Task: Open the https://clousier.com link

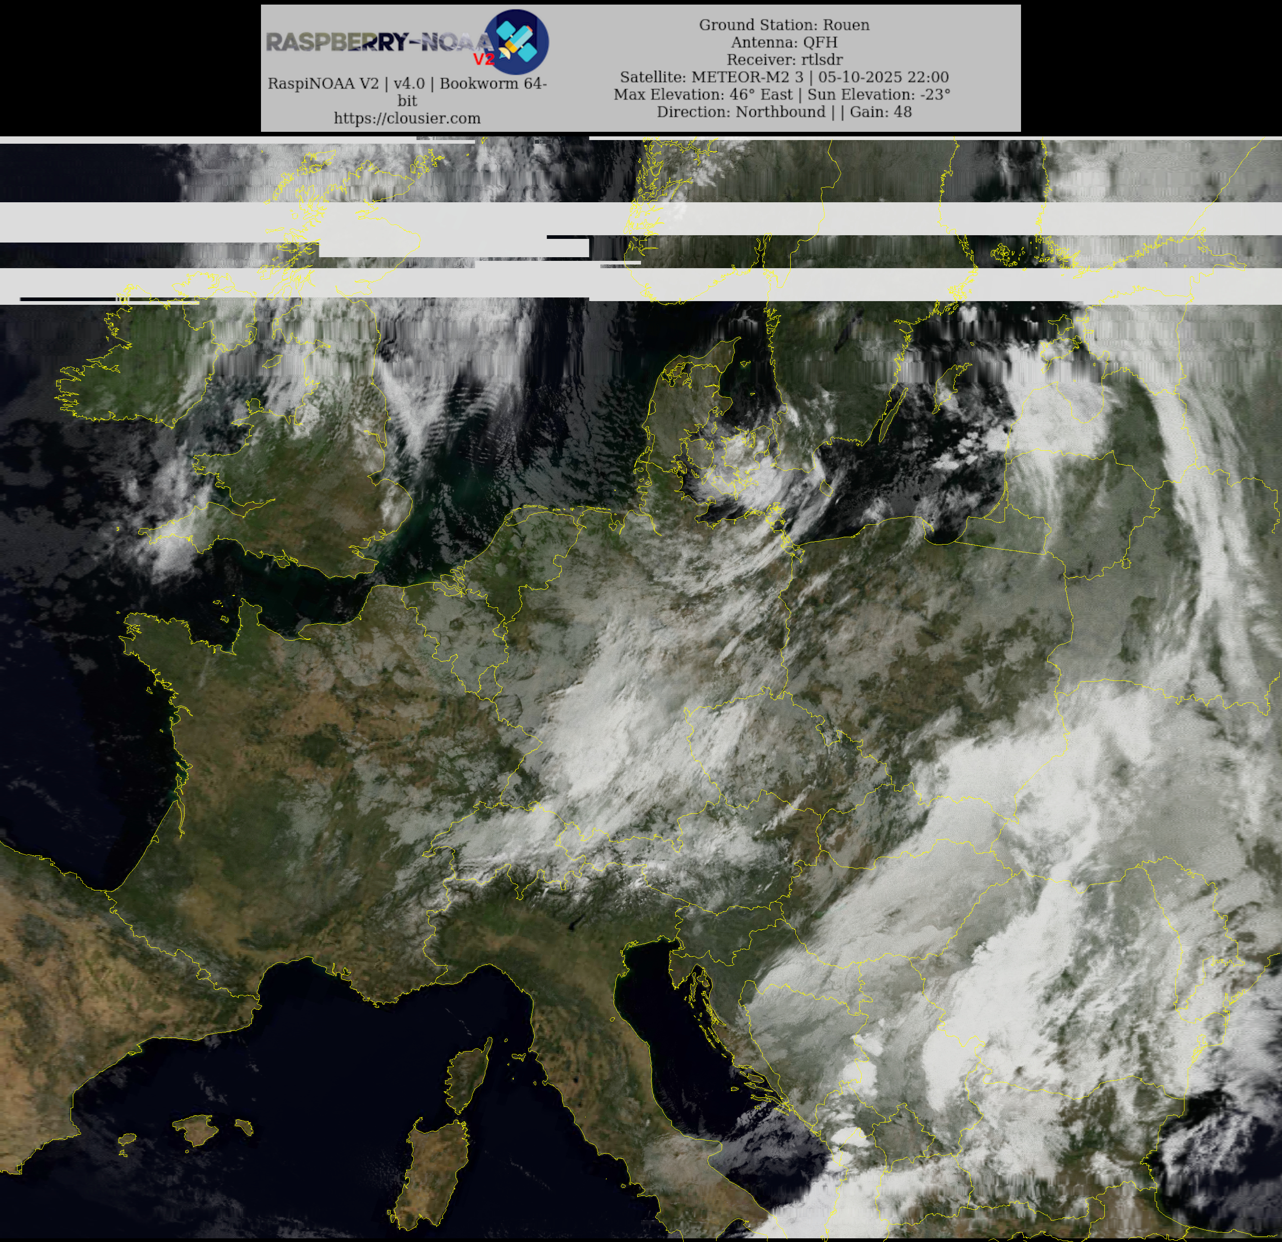Action: pos(407,119)
